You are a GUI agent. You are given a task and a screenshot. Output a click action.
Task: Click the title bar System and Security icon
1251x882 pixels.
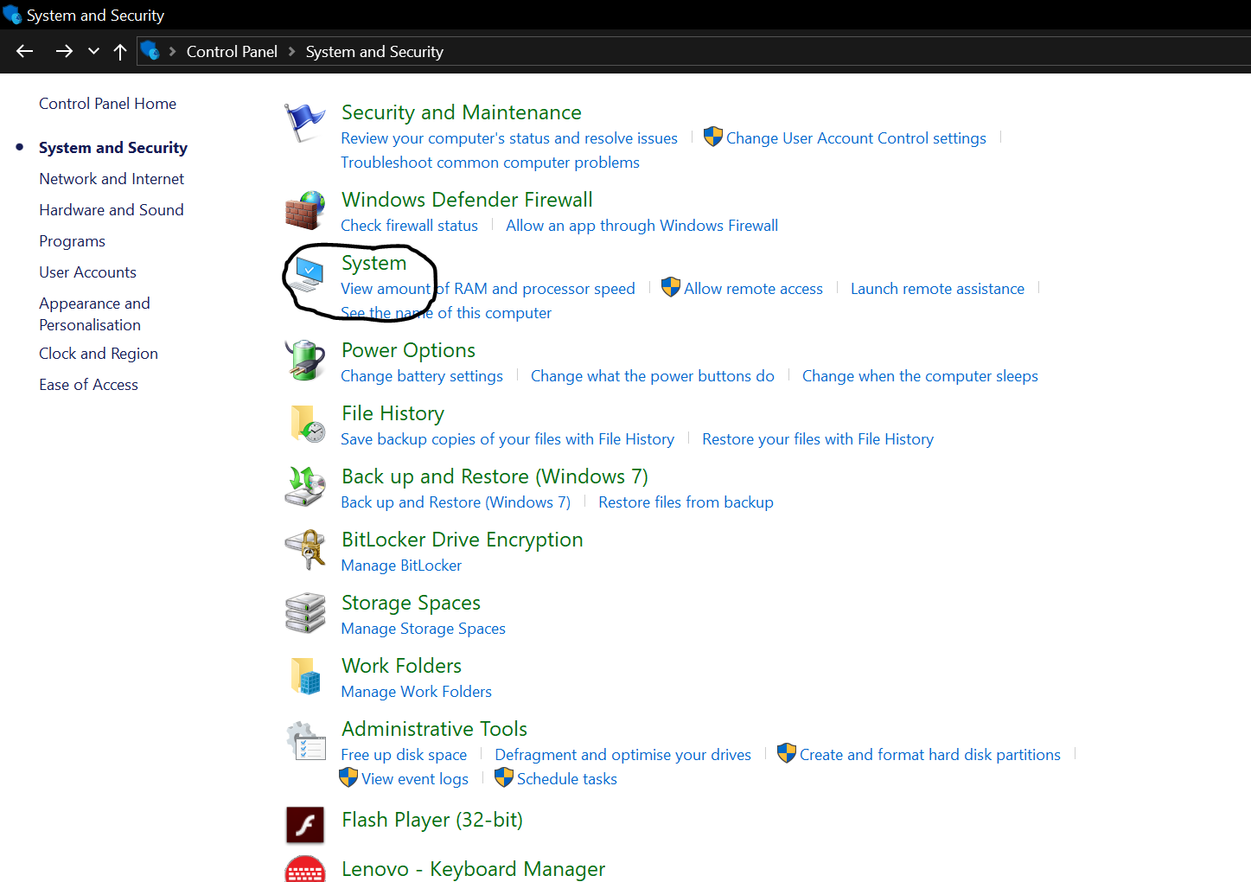coord(11,15)
